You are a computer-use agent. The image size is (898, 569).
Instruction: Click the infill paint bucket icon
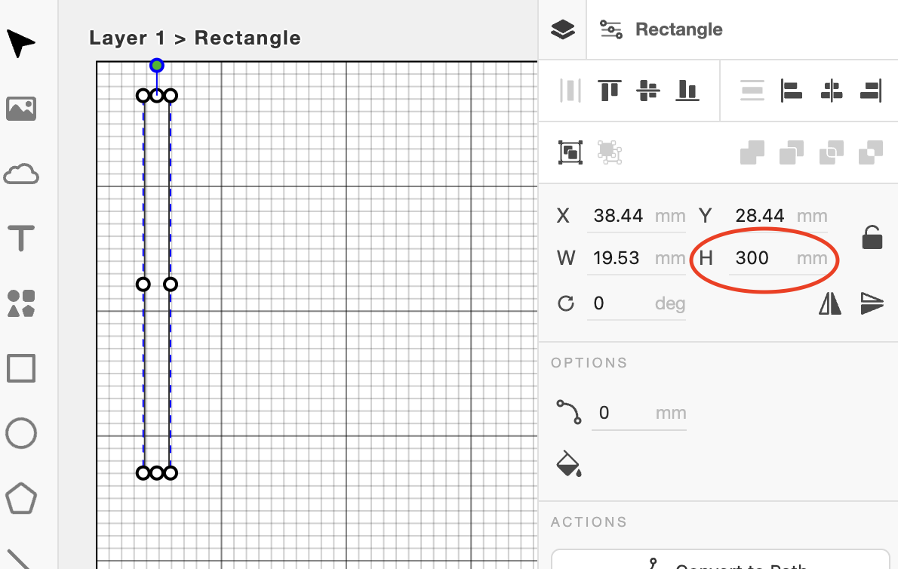[x=569, y=464]
